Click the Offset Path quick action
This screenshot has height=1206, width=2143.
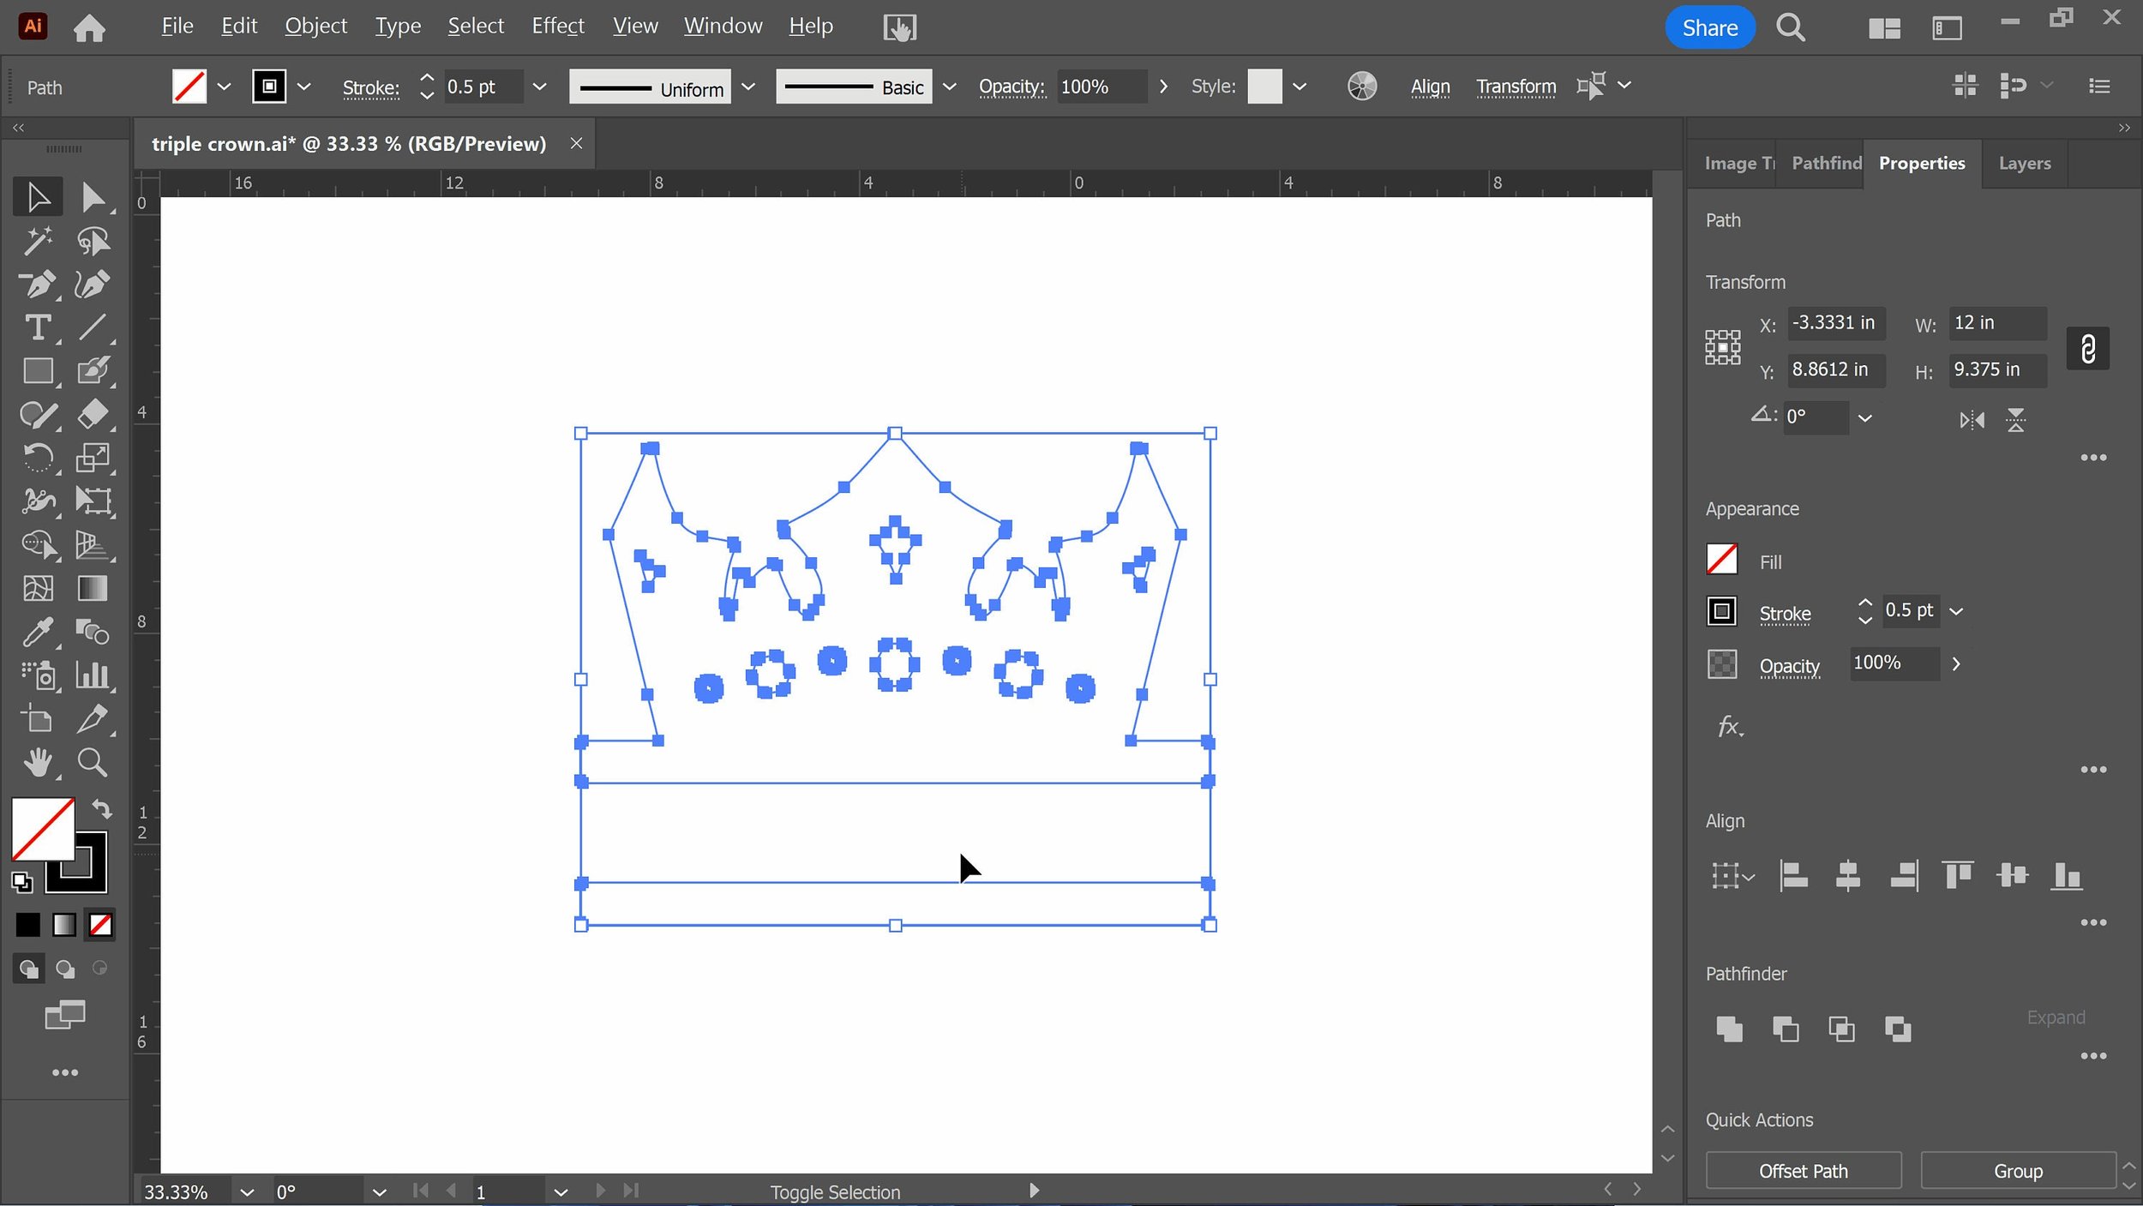1803,1171
